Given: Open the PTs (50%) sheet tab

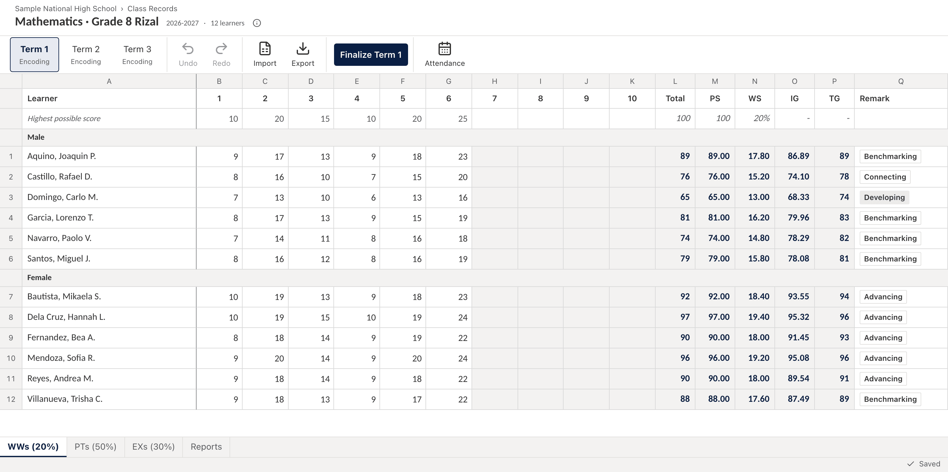Looking at the screenshot, I should (95, 447).
